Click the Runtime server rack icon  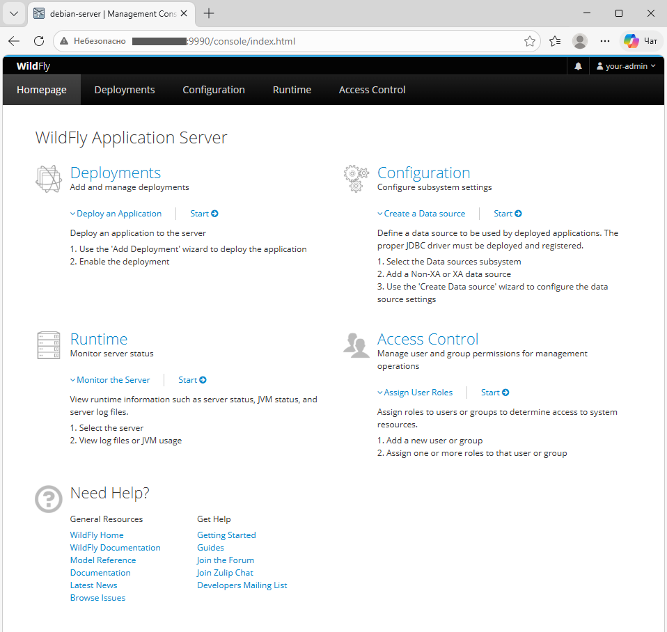tap(48, 345)
